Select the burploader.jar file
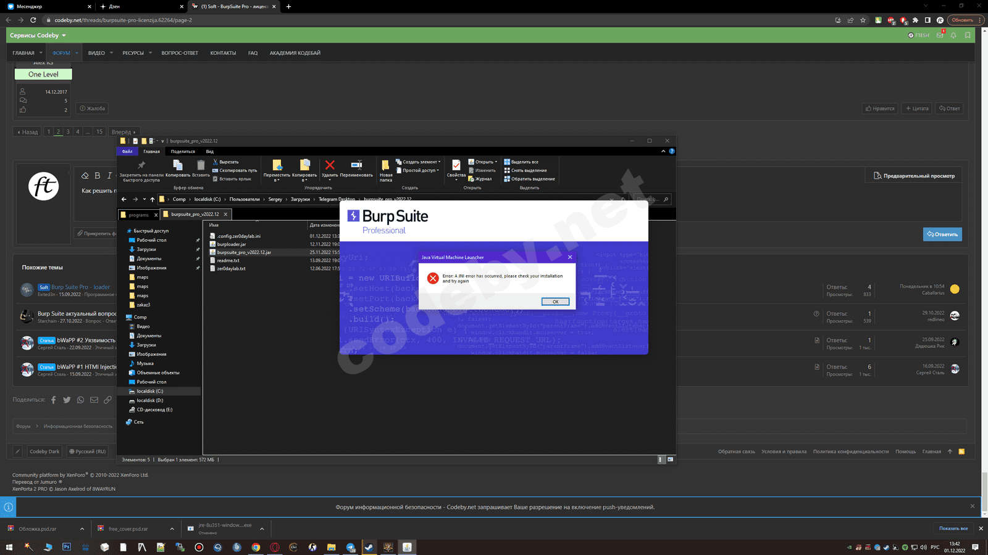Viewport: 988px width, 555px height. point(232,244)
